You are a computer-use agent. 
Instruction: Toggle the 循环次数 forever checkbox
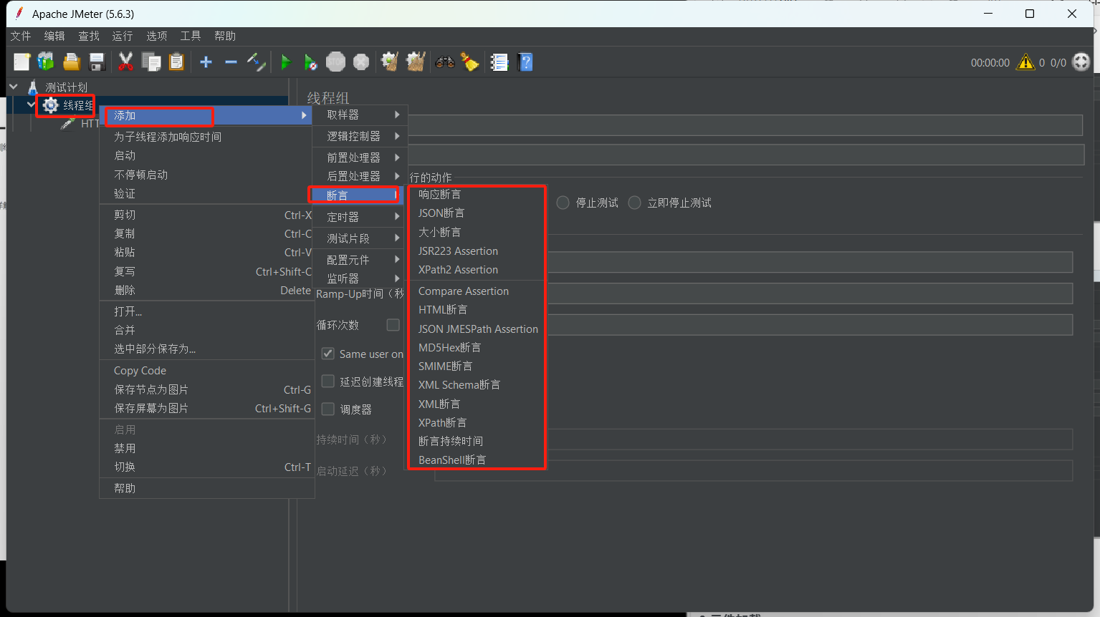[x=393, y=325]
